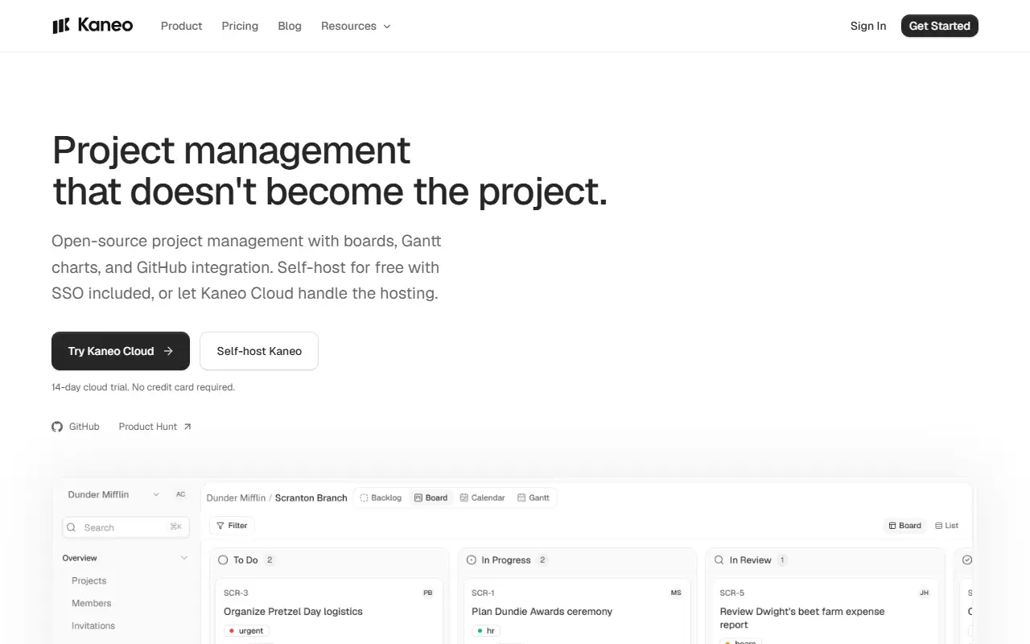This screenshot has width=1030, height=644.
Task: Click the PB assignee avatar
Action: [427, 592]
